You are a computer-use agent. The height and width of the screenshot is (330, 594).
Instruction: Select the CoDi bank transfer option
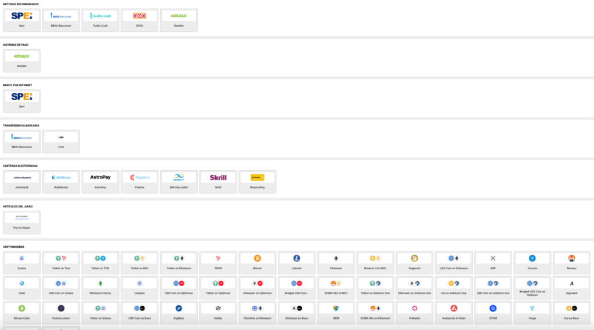point(61,141)
